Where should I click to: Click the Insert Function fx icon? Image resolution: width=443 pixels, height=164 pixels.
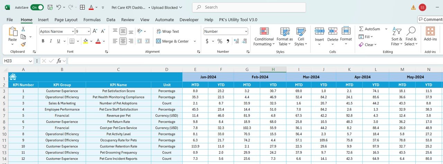tap(59, 61)
